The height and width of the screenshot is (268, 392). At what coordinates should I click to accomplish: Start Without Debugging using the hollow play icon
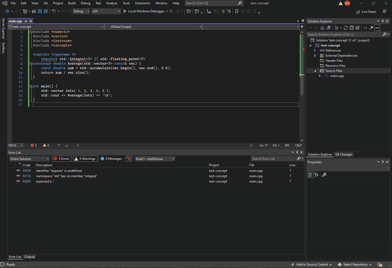(171, 11)
